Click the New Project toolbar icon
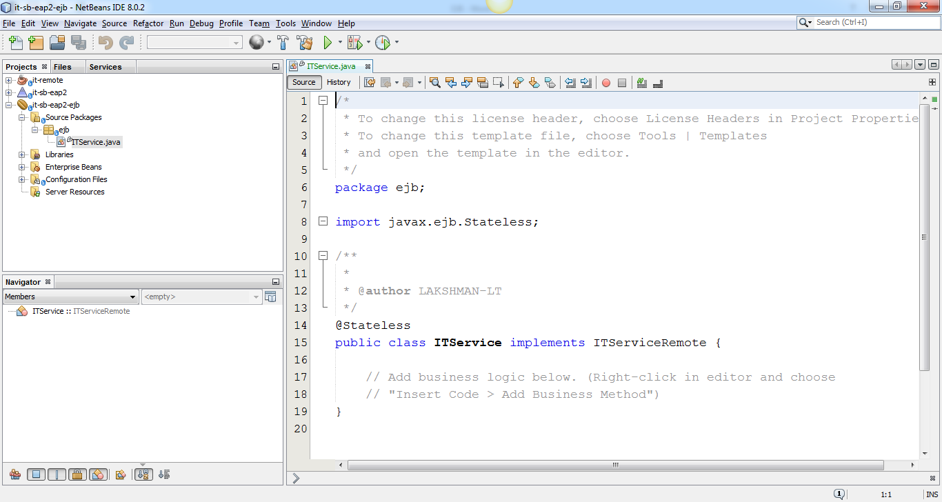The image size is (942, 502). (x=36, y=43)
